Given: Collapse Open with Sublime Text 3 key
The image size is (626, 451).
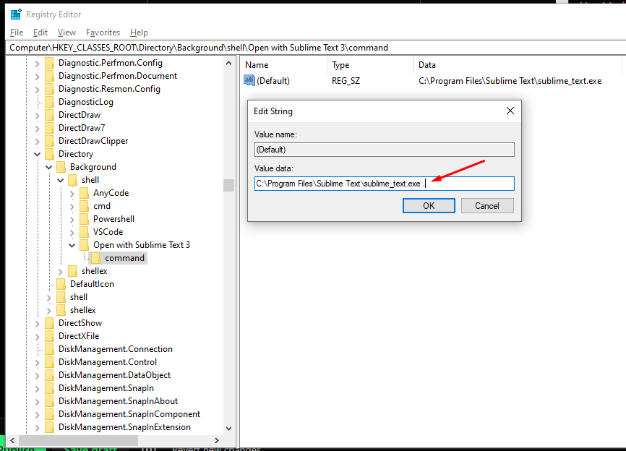Looking at the screenshot, I should 72,245.
